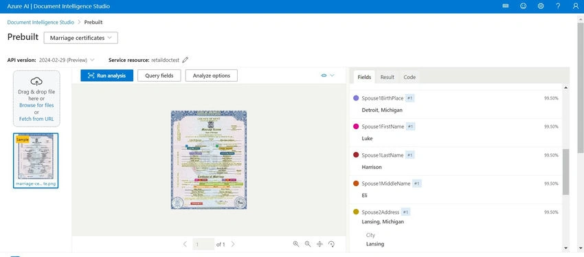Open the Marriage certificates model dropdown
584x257 pixels.
click(81, 38)
